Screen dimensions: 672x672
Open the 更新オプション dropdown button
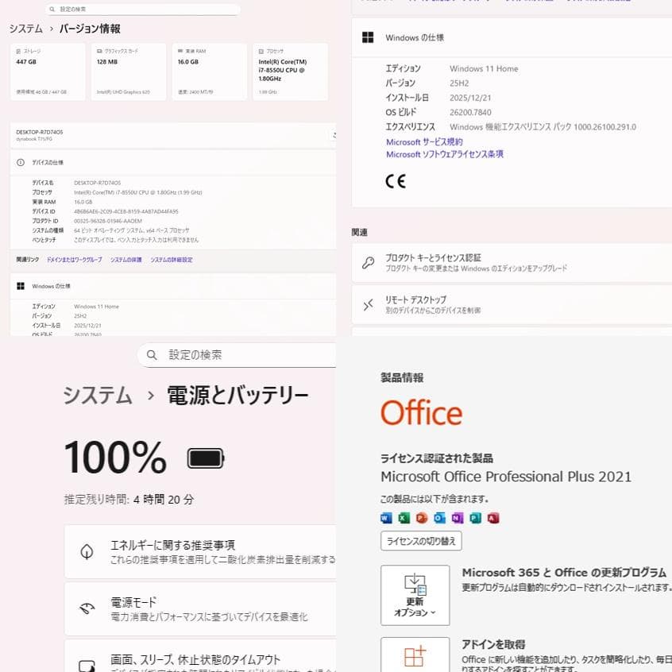[x=415, y=595]
